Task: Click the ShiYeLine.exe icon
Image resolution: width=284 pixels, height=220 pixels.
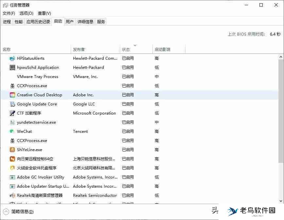Action: point(12,149)
